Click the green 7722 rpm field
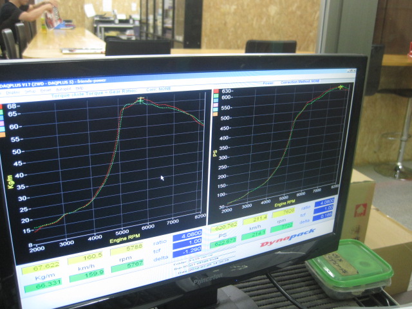The width and height of the screenshot is (412, 309). pos(282,227)
